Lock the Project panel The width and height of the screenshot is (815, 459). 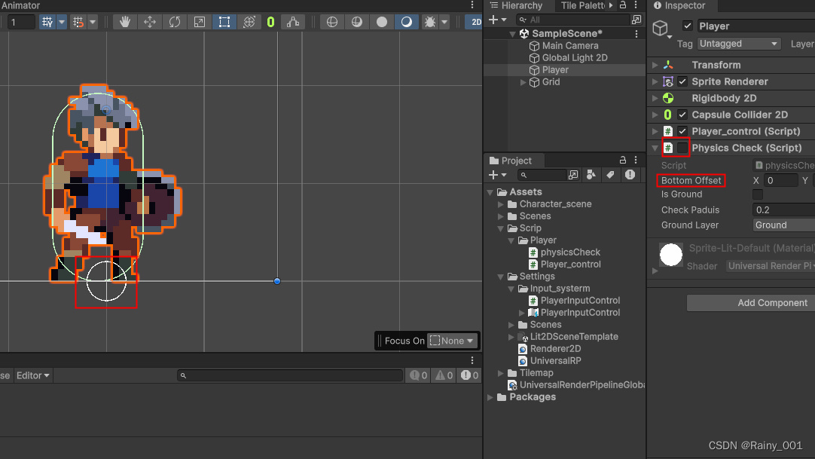click(x=623, y=160)
